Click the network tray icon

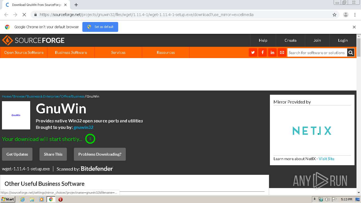(321, 199)
